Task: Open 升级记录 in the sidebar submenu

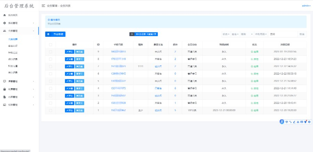Action: (x=13, y=52)
